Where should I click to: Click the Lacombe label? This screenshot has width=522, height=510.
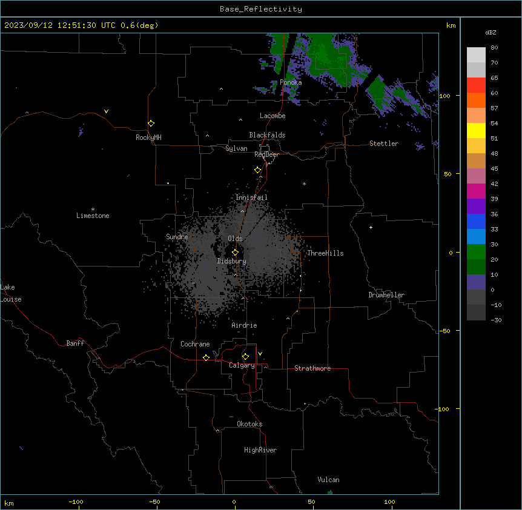tap(273, 116)
